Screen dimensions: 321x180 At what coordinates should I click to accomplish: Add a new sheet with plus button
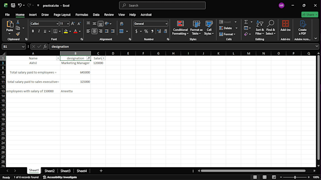click(101, 171)
